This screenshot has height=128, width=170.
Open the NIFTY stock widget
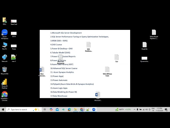pos(123,110)
